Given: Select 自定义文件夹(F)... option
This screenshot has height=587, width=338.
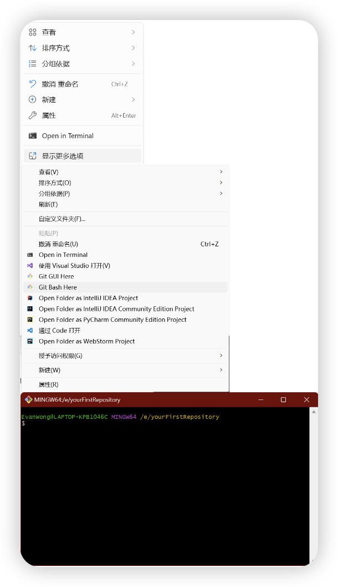Looking at the screenshot, I should click(x=62, y=219).
